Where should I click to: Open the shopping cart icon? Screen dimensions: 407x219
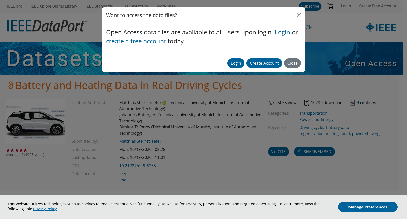[330, 6]
